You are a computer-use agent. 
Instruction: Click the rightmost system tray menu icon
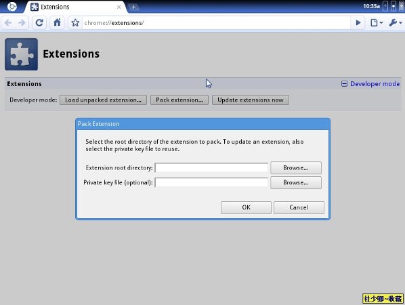click(x=402, y=6)
